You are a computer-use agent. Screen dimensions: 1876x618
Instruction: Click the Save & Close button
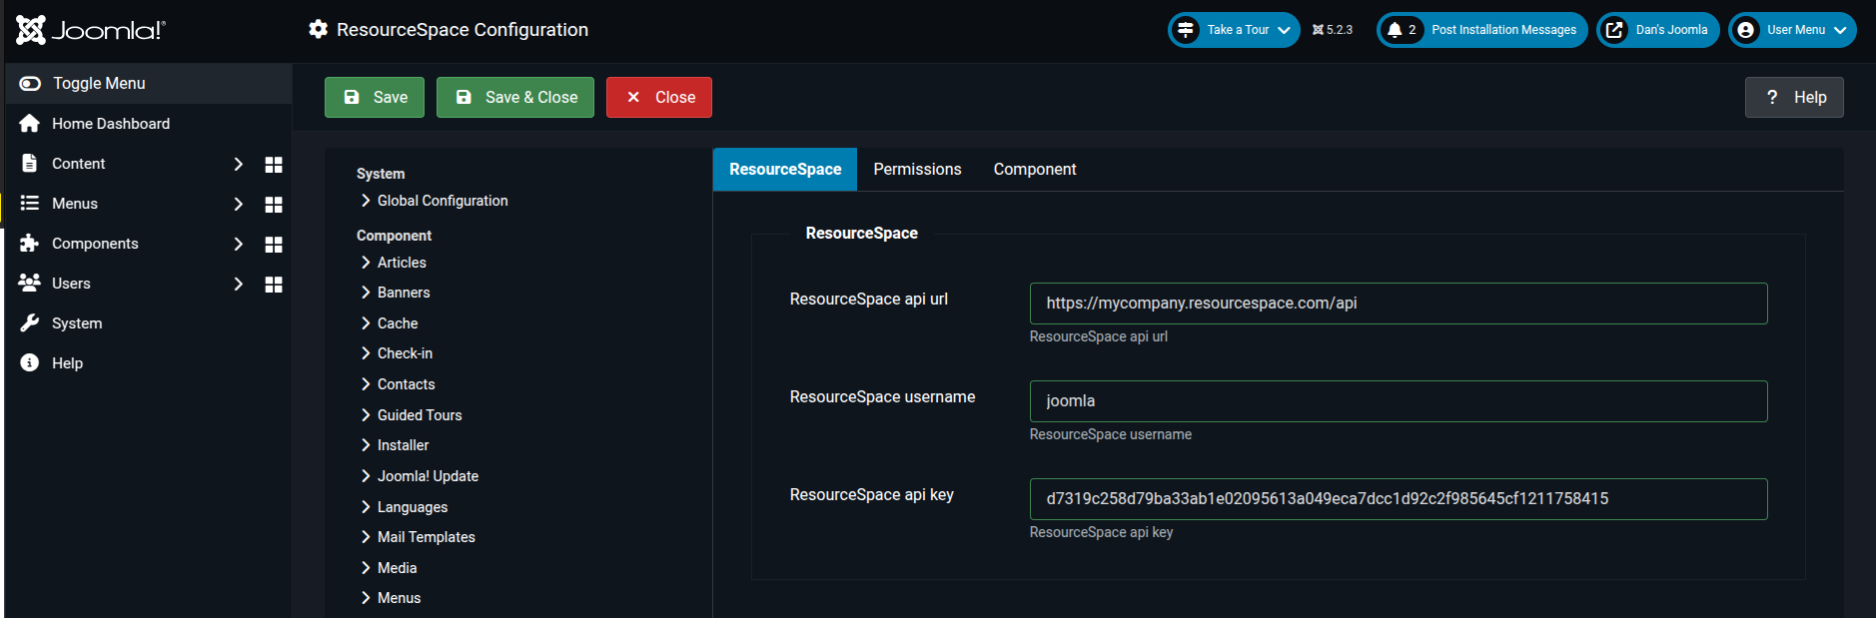515,98
